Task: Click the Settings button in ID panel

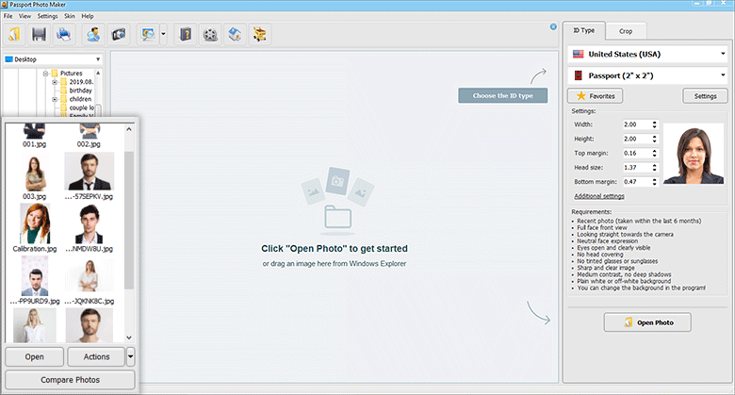Action: point(705,96)
